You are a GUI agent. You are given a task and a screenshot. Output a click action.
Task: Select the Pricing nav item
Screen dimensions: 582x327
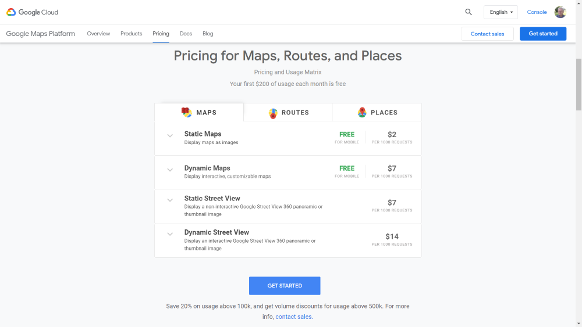click(x=161, y=34)
